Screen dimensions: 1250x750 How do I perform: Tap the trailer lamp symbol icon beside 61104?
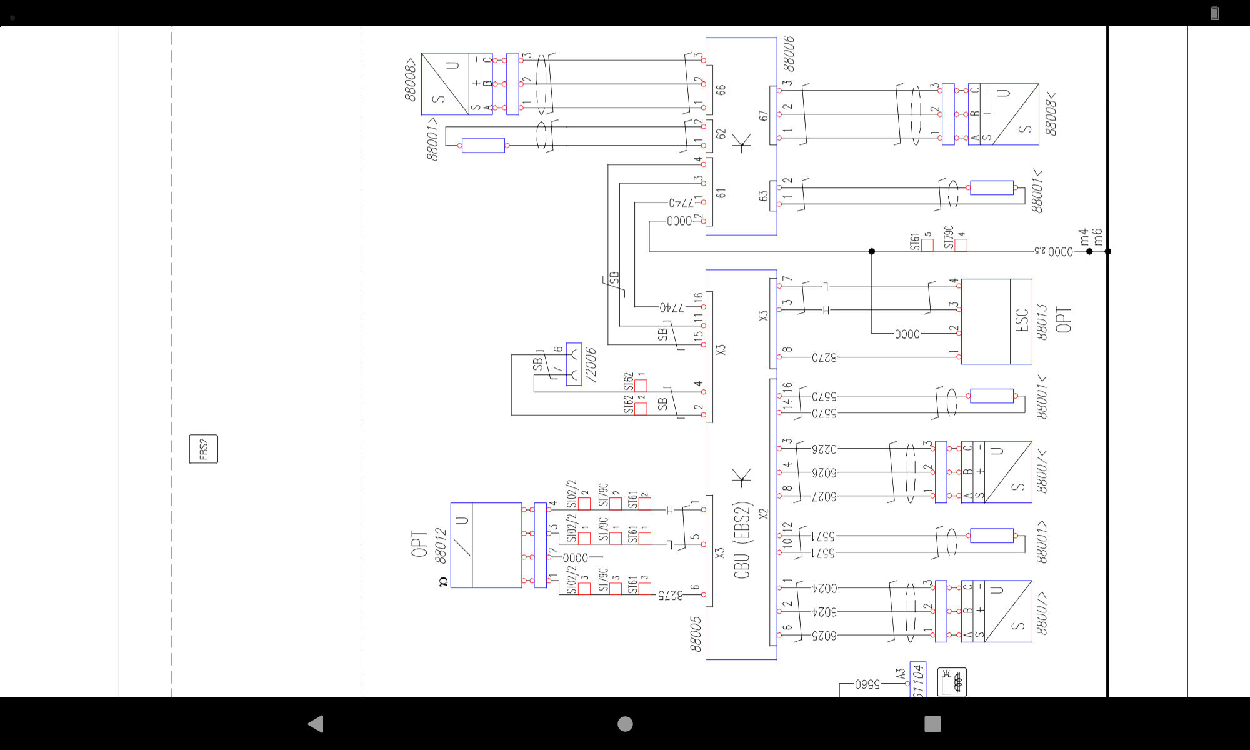pos(952,682)
